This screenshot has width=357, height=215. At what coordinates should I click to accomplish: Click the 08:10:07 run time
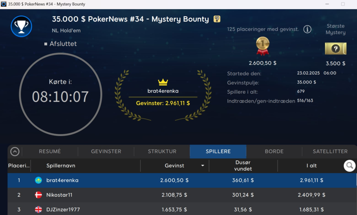click(60, 97)
